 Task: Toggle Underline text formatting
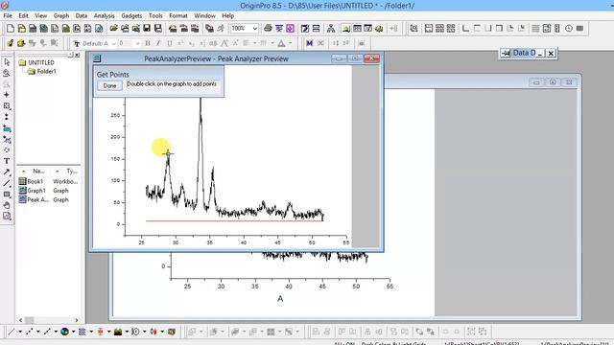tap(169, 43)
